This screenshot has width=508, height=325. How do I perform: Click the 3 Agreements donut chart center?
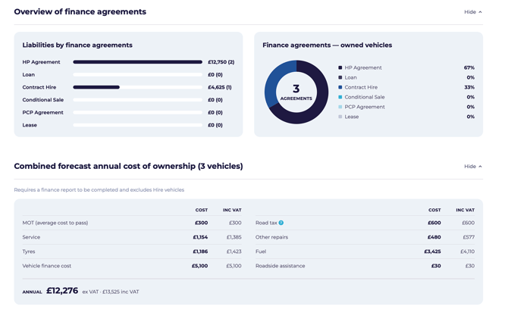pyautogui.click(x=296, y=92)
